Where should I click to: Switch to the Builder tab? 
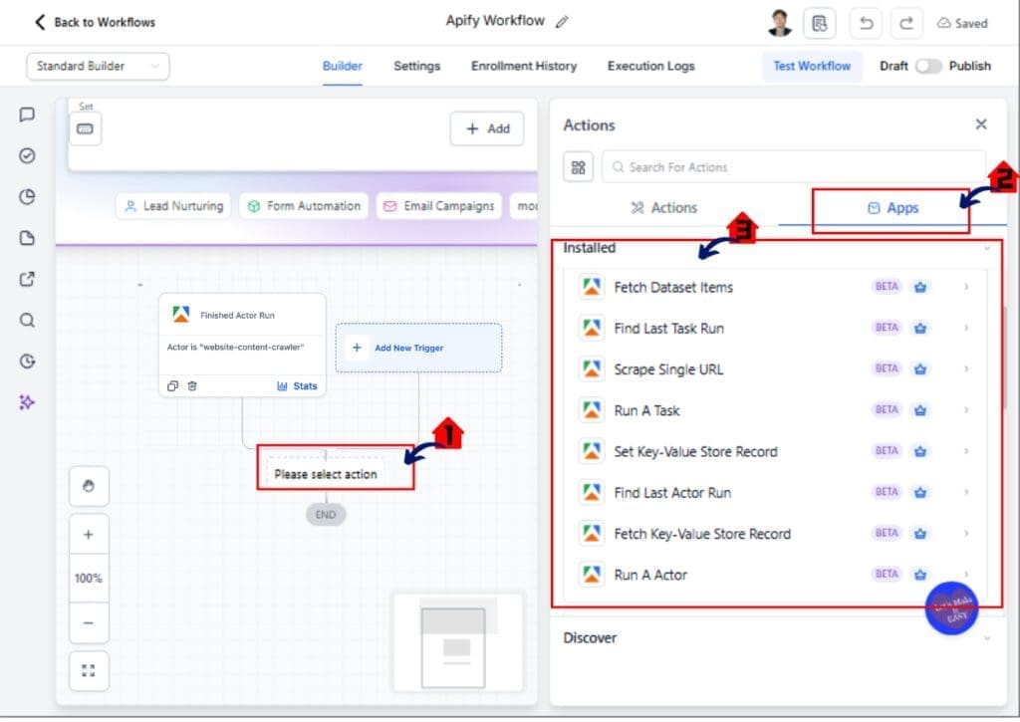coord(343,67)
